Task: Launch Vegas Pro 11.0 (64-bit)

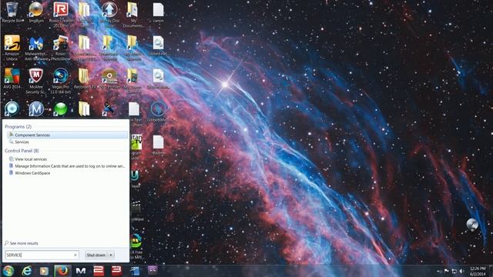Action: point(60,81)
